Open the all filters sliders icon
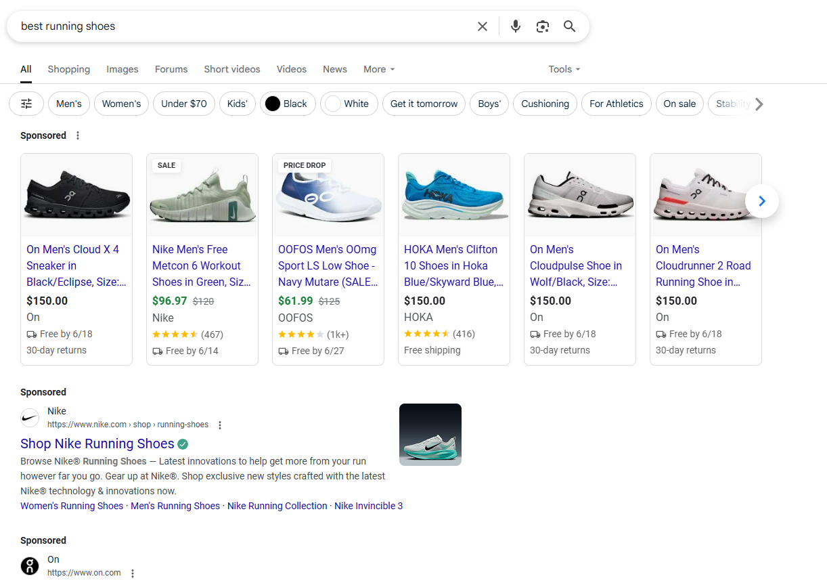 point(26,104)
